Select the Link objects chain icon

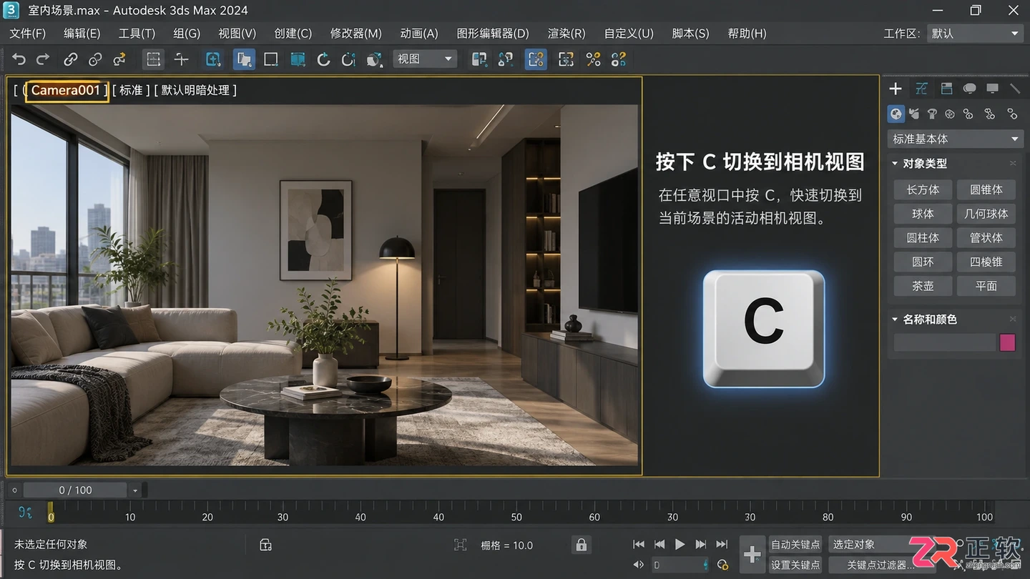pos(70,59)
